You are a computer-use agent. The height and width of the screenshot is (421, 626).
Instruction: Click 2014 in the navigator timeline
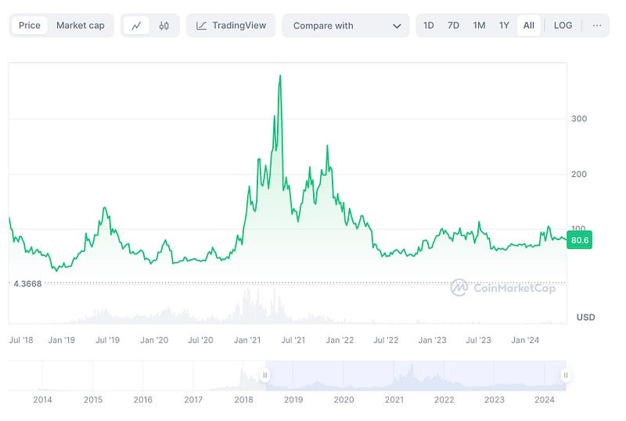pos(43,399)
